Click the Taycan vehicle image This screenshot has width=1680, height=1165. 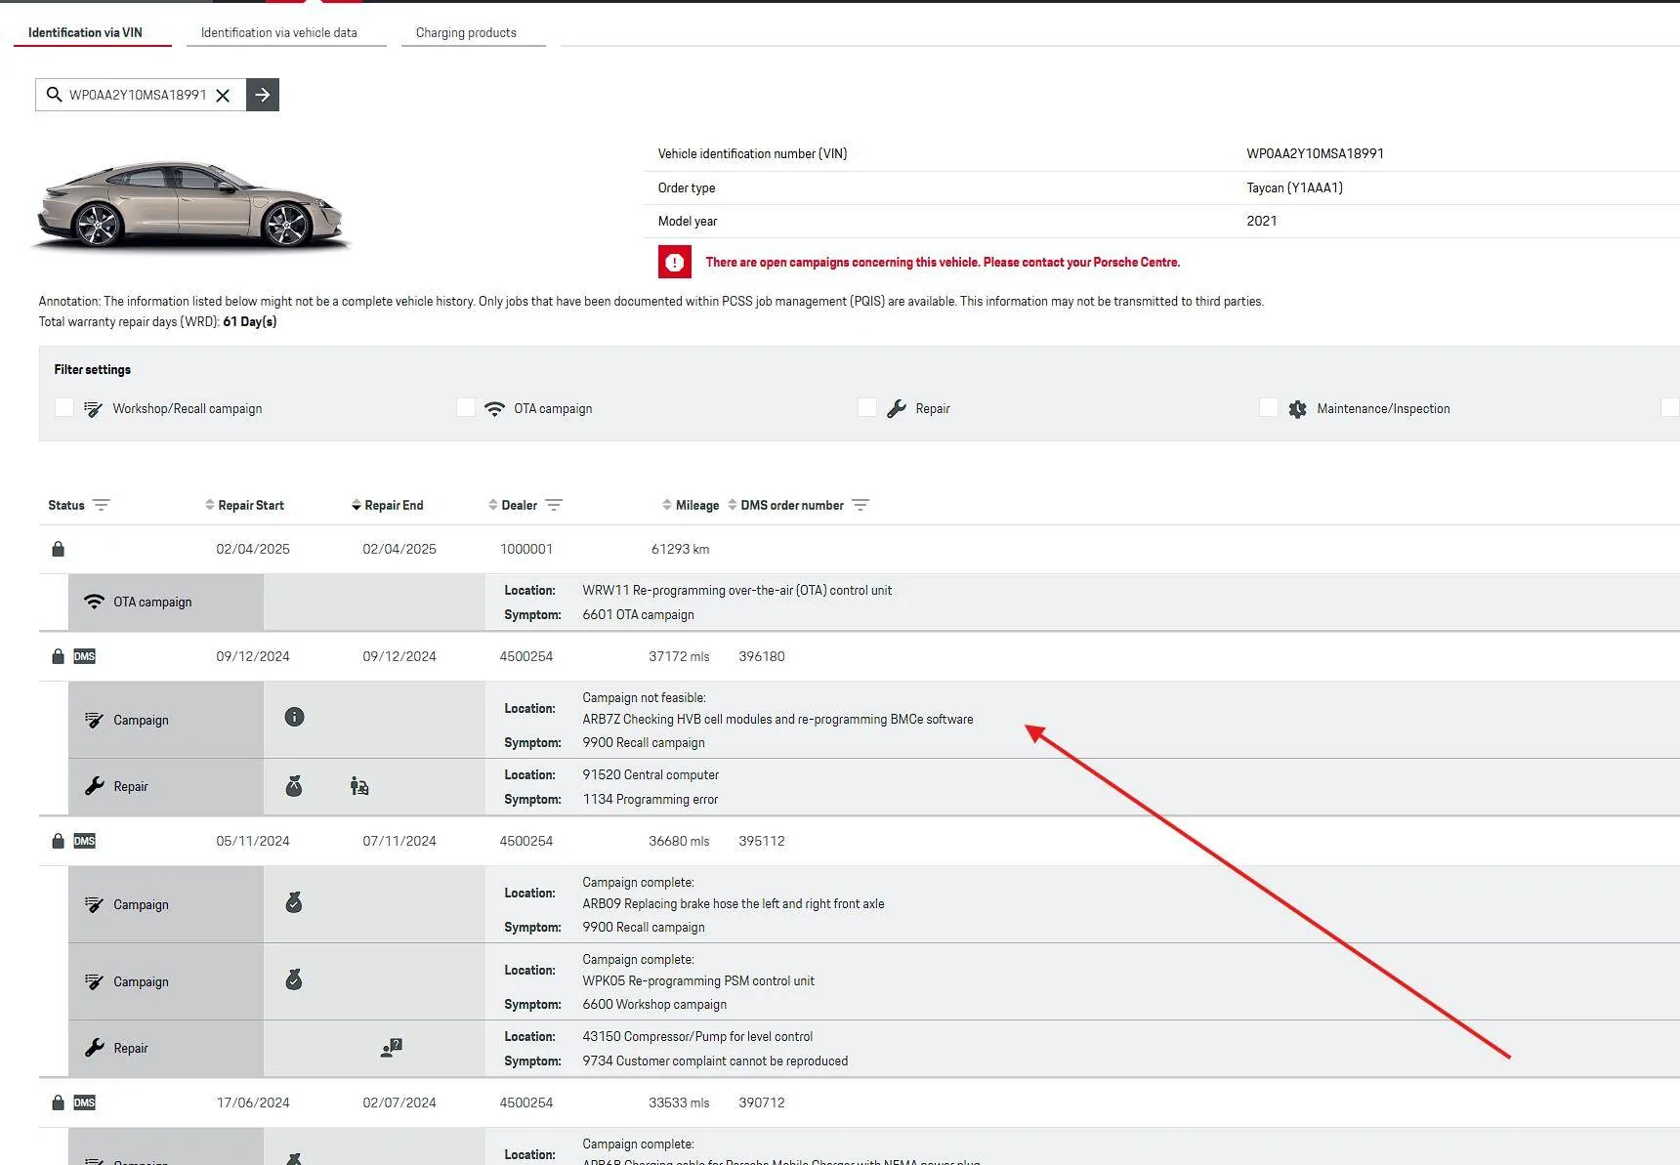190,204
